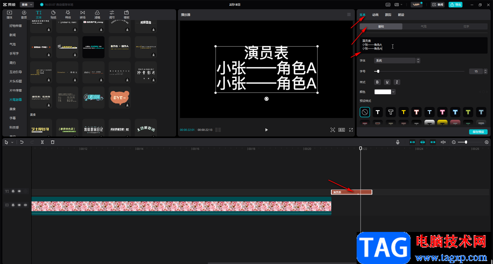Lock the text track
This screenshot has width=493, height=264.
pyautogui.click(x=13, y=191)
